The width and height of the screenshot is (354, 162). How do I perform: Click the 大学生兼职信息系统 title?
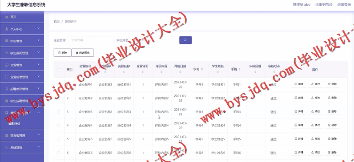coord(26,5)
